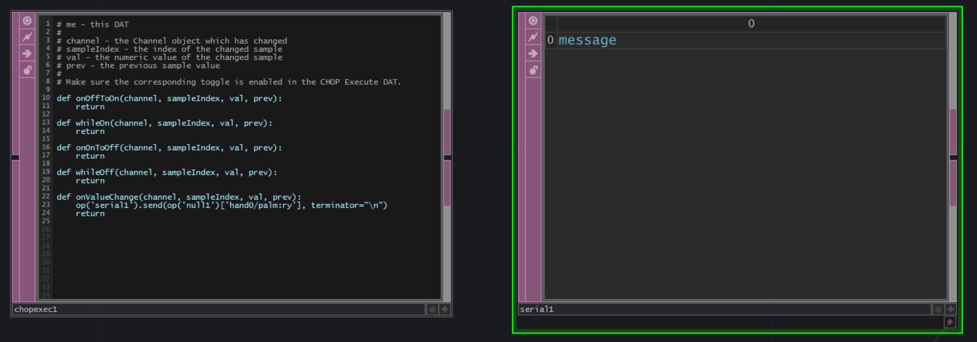Click the onValueChange function definition line

pos(179,197)
